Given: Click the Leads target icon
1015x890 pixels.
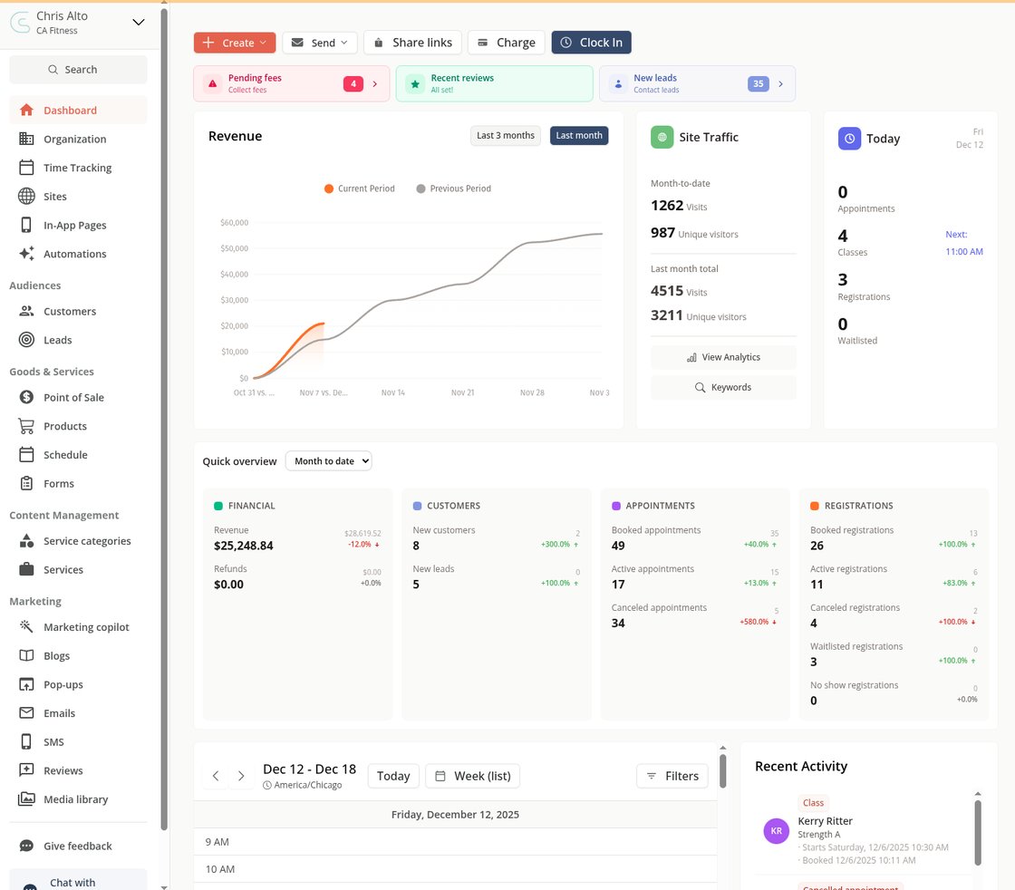Looking at the screenshot, I should [x=26, y=340].
